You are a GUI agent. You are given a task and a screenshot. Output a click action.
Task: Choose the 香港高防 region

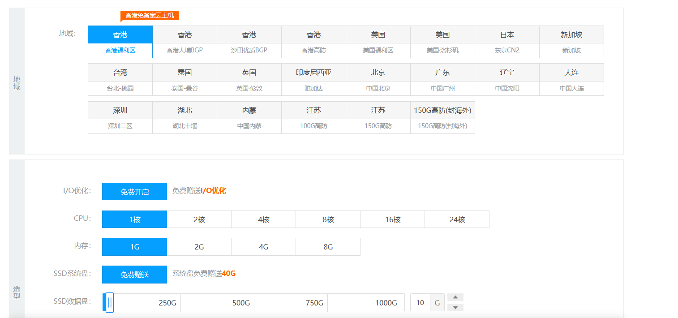(x=313, y=42)
